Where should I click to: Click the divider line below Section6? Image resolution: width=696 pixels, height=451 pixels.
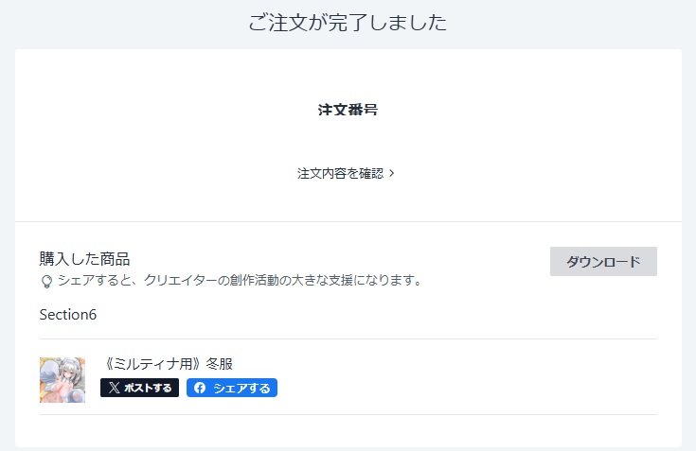[348, 338]
